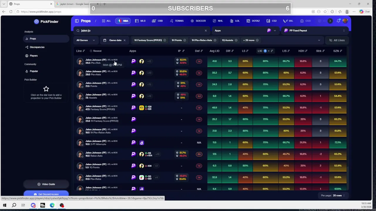
Task: Clear the L10 sort
Action: [x=268, y=51]
